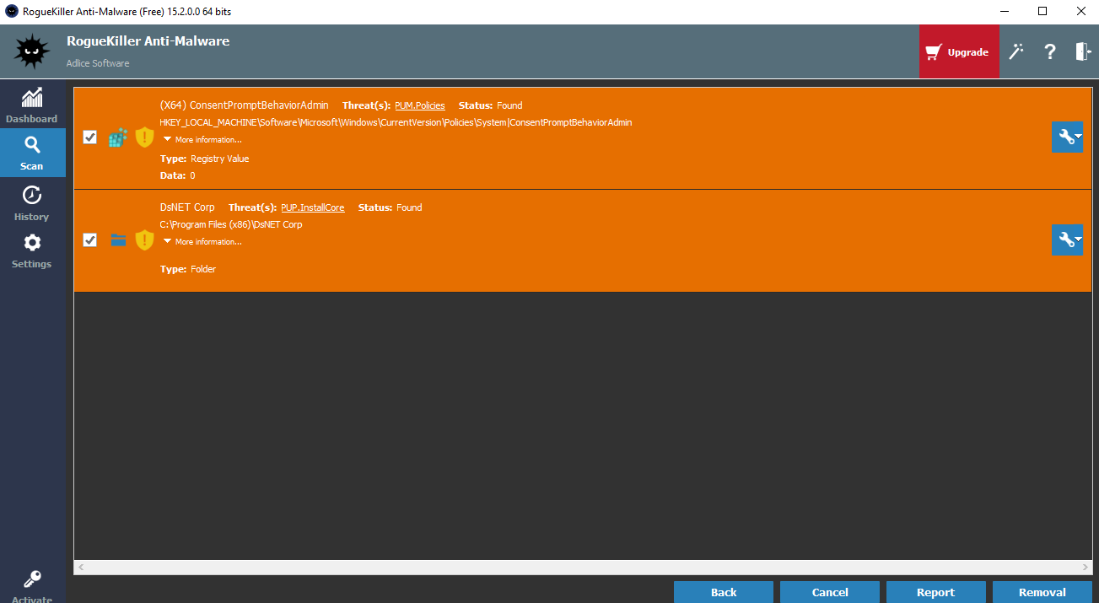This screenshot has width=1099, height=603.
Task: Click the Data: 0 text
Action: point(178,176)
